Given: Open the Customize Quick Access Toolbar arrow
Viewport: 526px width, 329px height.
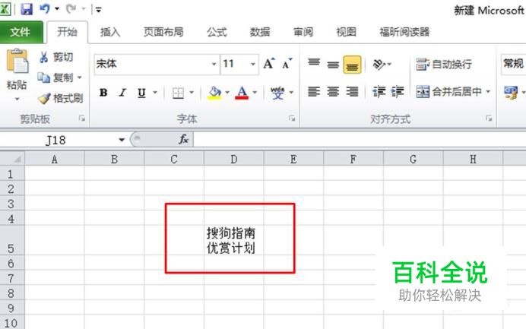Looking at the screenshot, I should (98, 10).
